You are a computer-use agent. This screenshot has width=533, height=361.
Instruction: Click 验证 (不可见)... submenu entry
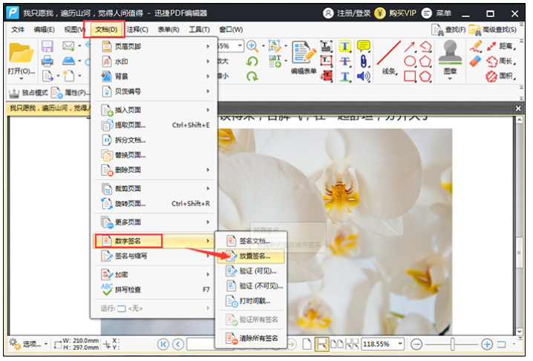tap(250, 286)
